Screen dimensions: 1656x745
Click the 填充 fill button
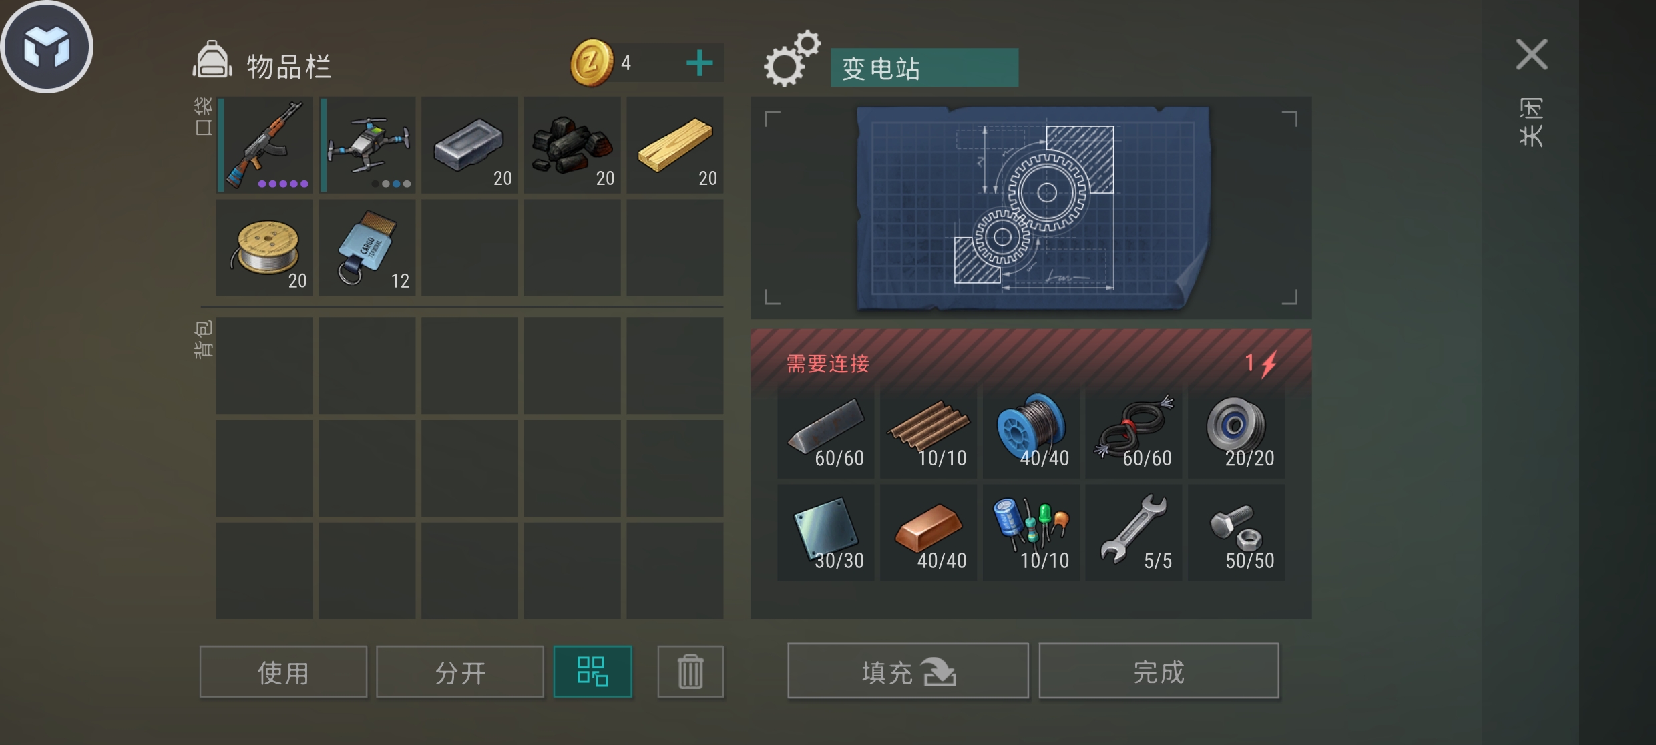pos(908,671)
